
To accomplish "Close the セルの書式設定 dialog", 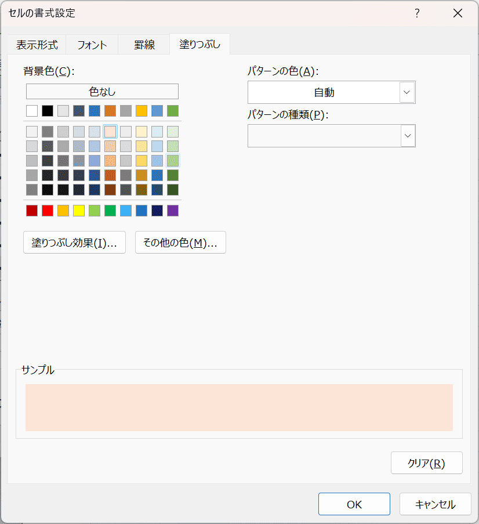I will pyautogui.click(x=458, y=13).
